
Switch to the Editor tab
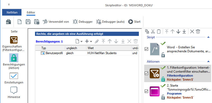pos(31,12)
